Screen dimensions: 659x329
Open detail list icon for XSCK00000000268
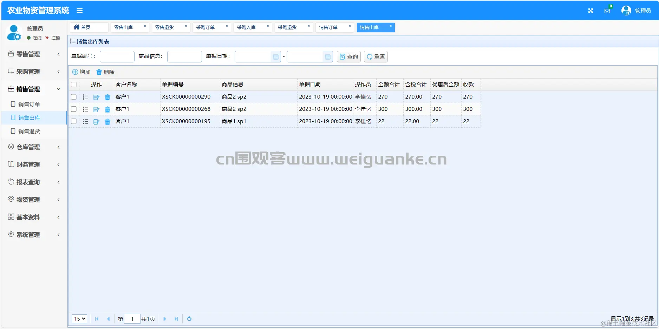click(85, 109)
